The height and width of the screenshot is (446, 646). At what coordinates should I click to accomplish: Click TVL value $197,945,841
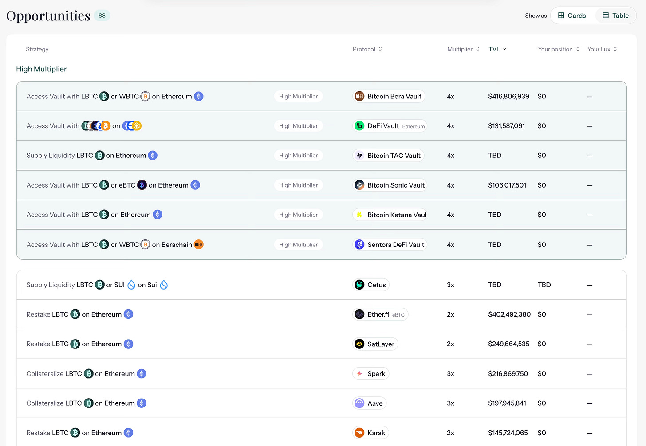[x=507, y=403]
